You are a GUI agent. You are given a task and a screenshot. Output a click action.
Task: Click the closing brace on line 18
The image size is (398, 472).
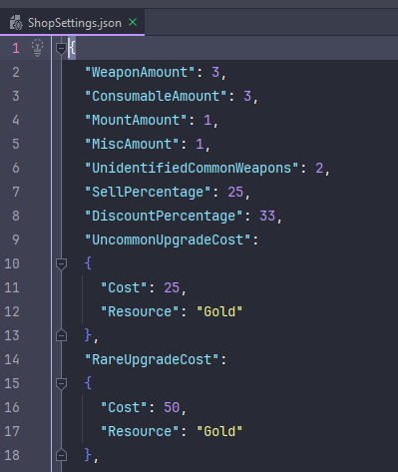pyautogui.click(x=88, y=455)
